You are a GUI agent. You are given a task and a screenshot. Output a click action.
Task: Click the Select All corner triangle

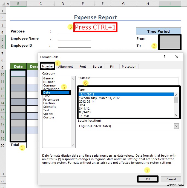pyautogui.click(x=3, y=4)
